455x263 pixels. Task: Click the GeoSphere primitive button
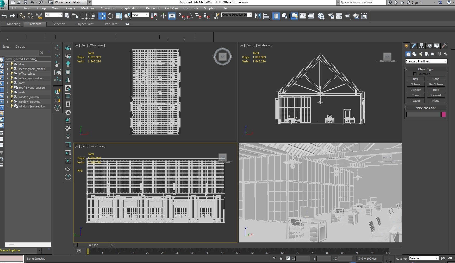pyautogui.click(x=436, y=84)
